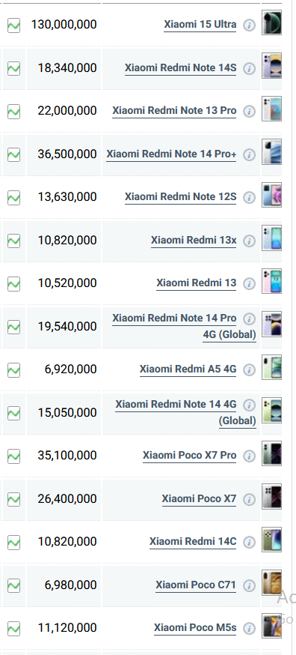The image size is (296, 655).
Task: Open price chart icon for Xiaomi Poco X7 Pro
Action: 13,456
